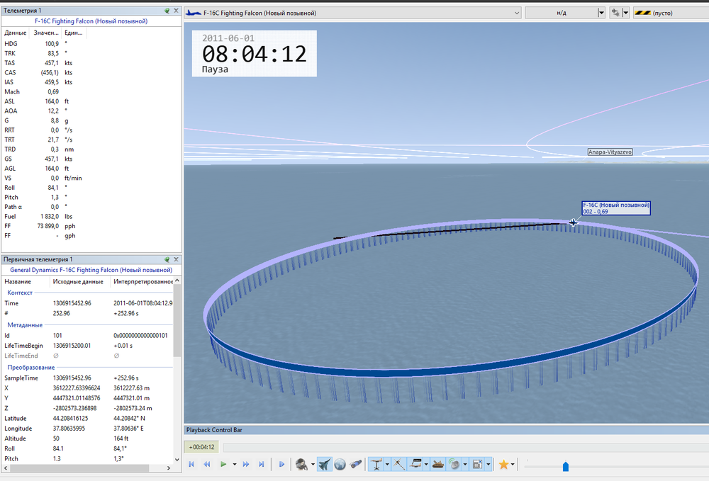Click the green Play button

click(x=223, y=465)
